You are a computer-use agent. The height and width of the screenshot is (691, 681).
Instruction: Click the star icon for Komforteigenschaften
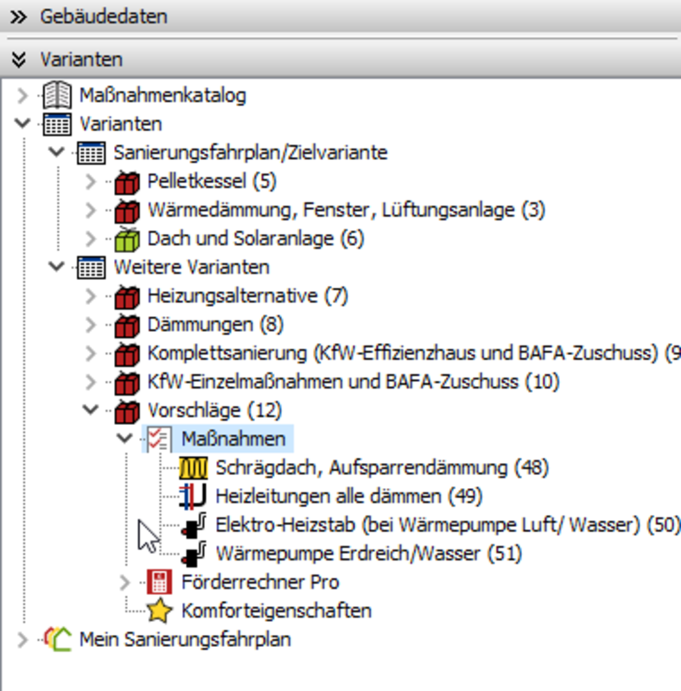point(159,611)
